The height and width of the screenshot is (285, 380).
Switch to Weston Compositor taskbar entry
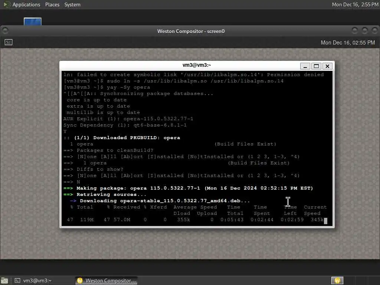(x=107, y=281)
